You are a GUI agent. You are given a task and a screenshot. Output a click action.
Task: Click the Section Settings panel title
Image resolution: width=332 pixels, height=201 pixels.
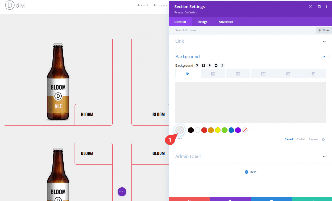pos(189,7)
